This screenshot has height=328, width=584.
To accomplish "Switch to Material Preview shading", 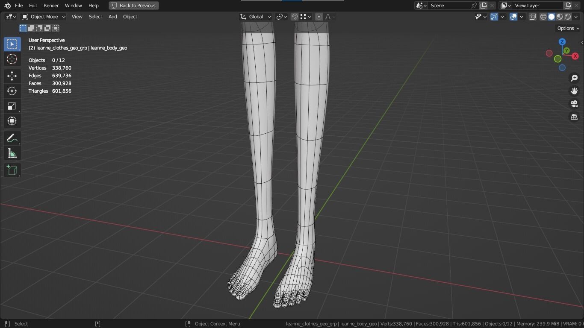I will [560, 17].
